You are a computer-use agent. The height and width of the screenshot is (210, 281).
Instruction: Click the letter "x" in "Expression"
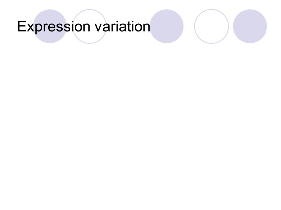[31, 28]
